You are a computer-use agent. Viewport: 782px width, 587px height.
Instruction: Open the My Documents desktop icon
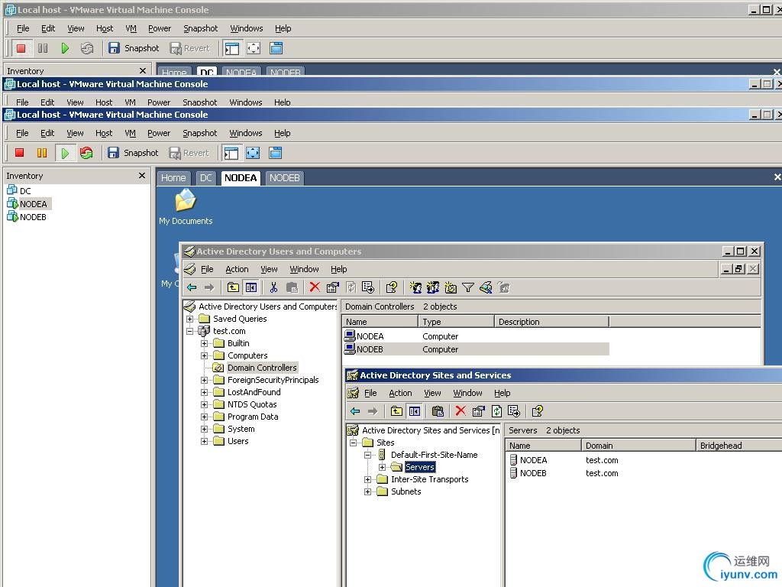point(186,207)
